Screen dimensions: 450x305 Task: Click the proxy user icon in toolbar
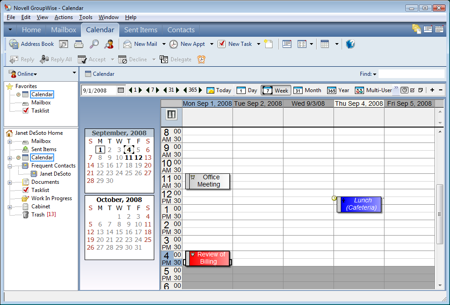pyautogui.click(x=109, y=44)
